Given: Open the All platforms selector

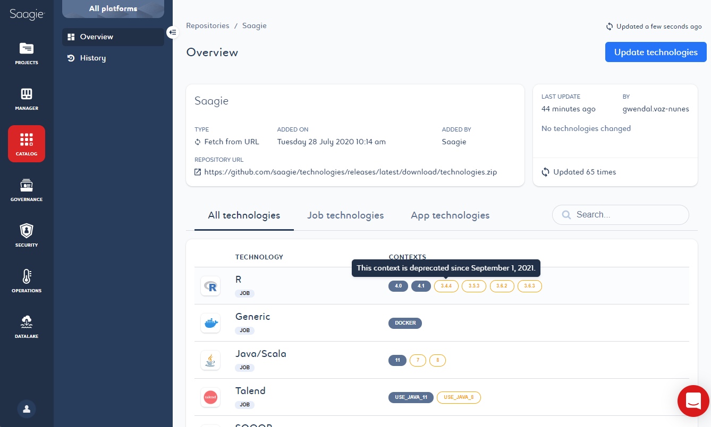Looking at the screenshot, I should coord(113,8).
